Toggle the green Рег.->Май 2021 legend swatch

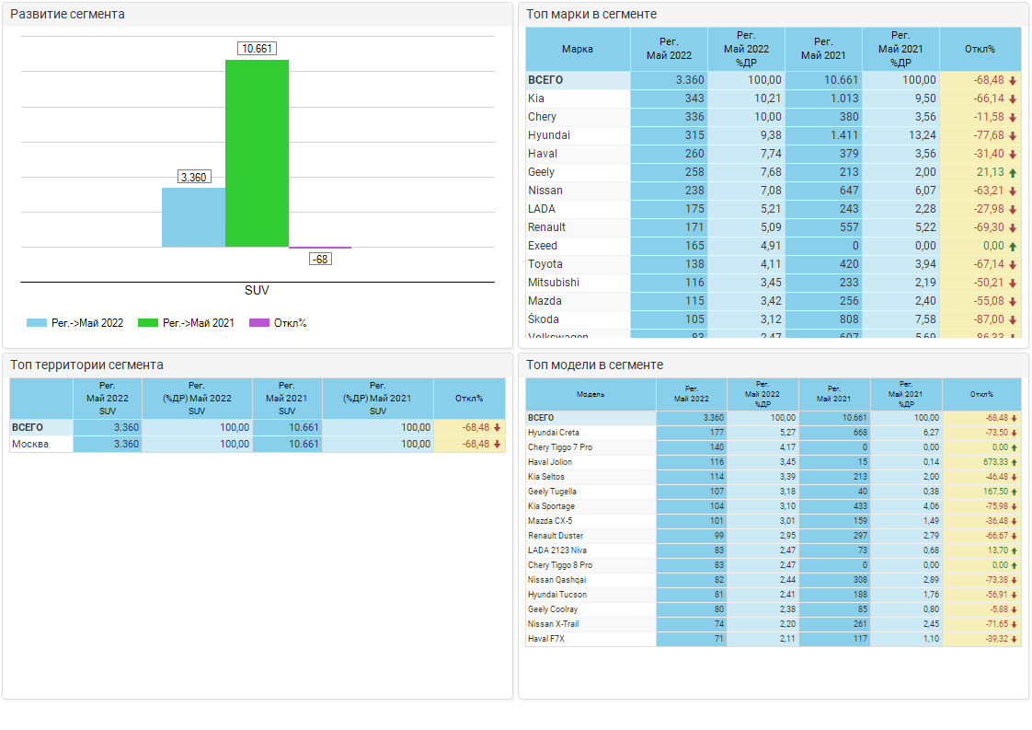[147, 323]
